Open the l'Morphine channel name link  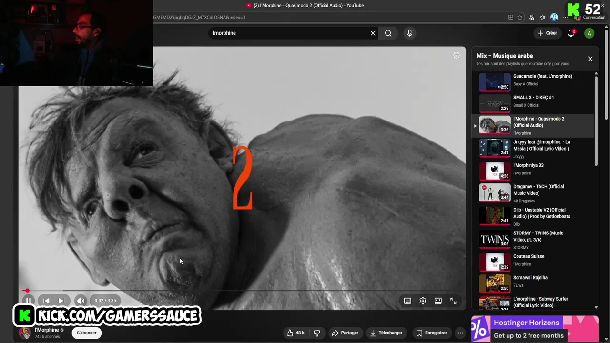coord(47,330)
